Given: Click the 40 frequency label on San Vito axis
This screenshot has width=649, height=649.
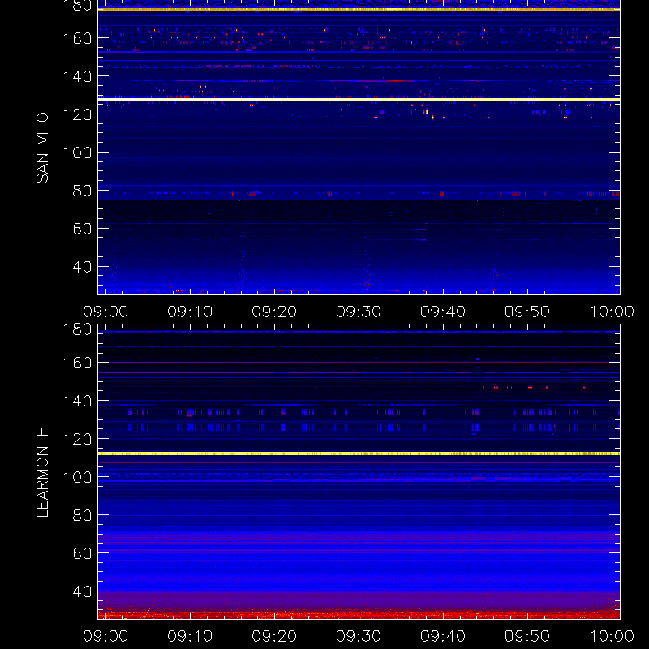Looking at the screenshot, I should pos(83,267).
